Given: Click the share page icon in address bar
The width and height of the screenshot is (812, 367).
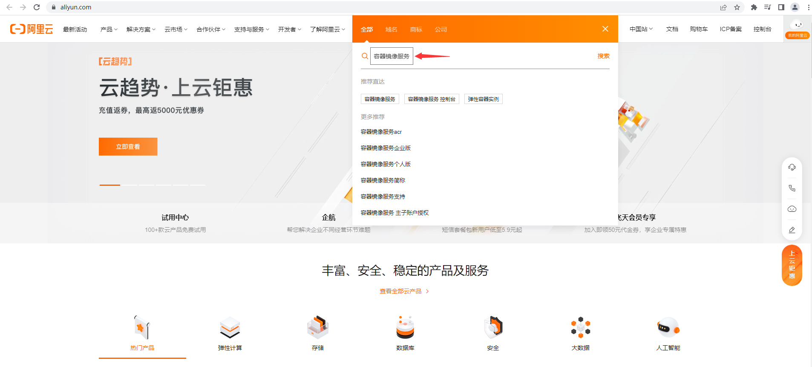Looking at the screenshot, I should 723,7.
